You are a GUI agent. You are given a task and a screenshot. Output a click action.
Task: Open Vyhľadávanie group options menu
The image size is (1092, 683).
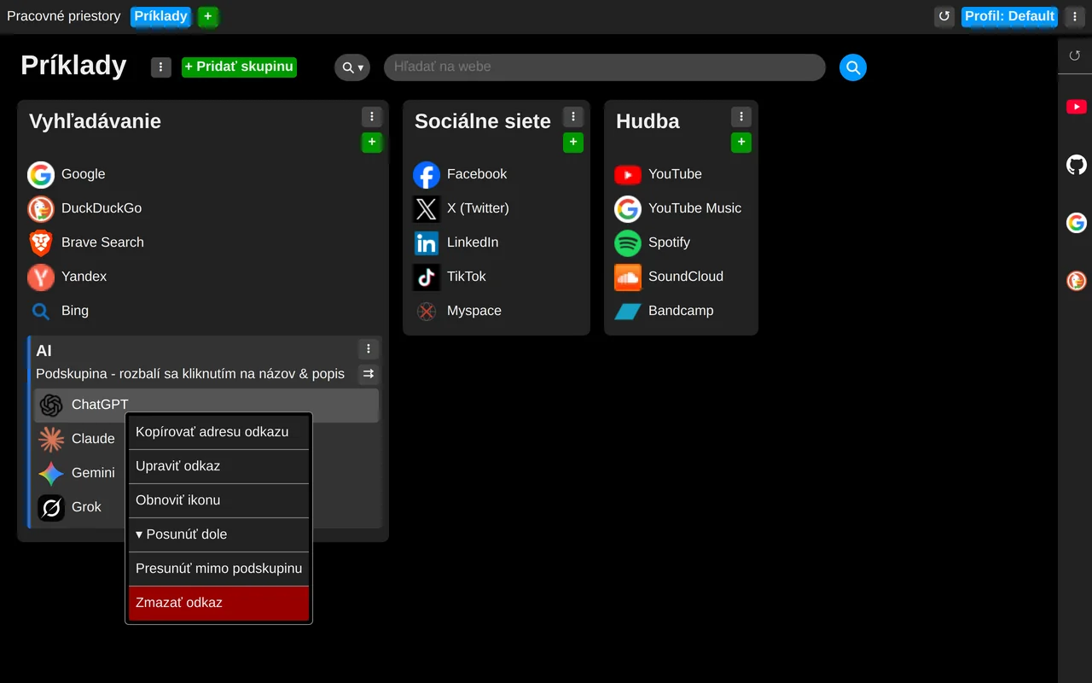pyautogui.click(x=371, y=117)
